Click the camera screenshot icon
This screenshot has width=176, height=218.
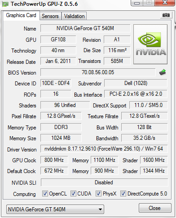tap(166, 15)
